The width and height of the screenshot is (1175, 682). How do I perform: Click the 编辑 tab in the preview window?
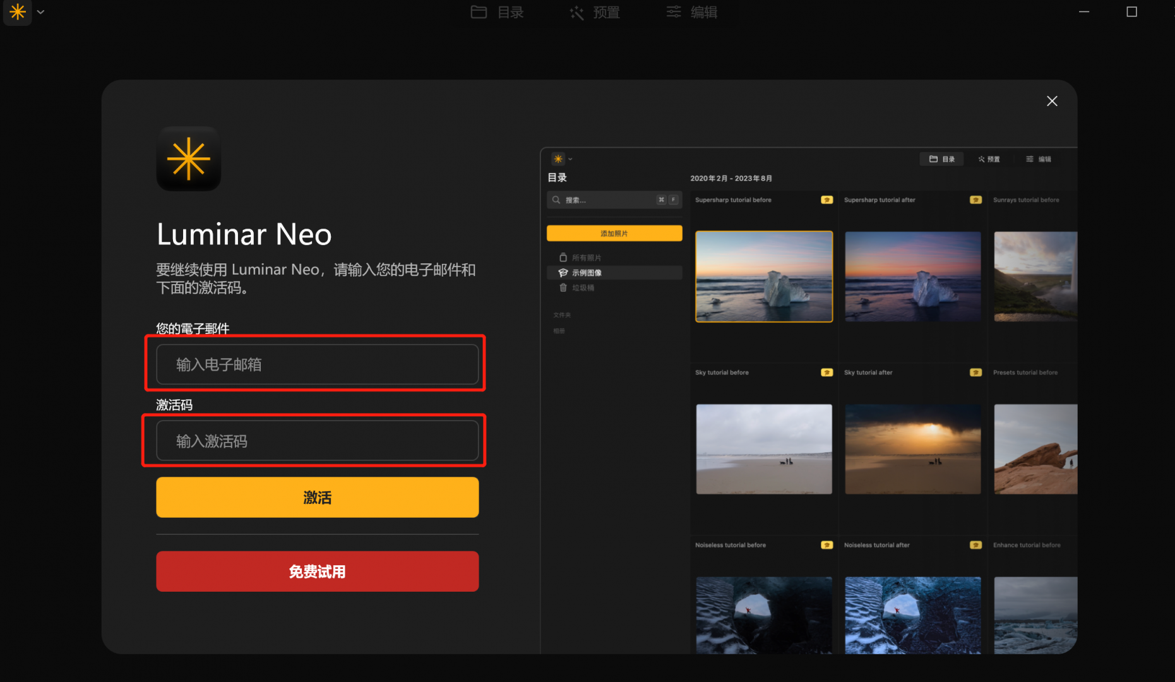tap(1039, 159)
